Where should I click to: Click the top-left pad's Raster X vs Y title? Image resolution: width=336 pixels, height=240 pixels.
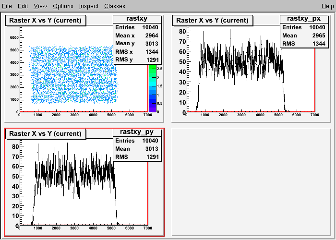[x=46, y=20]
